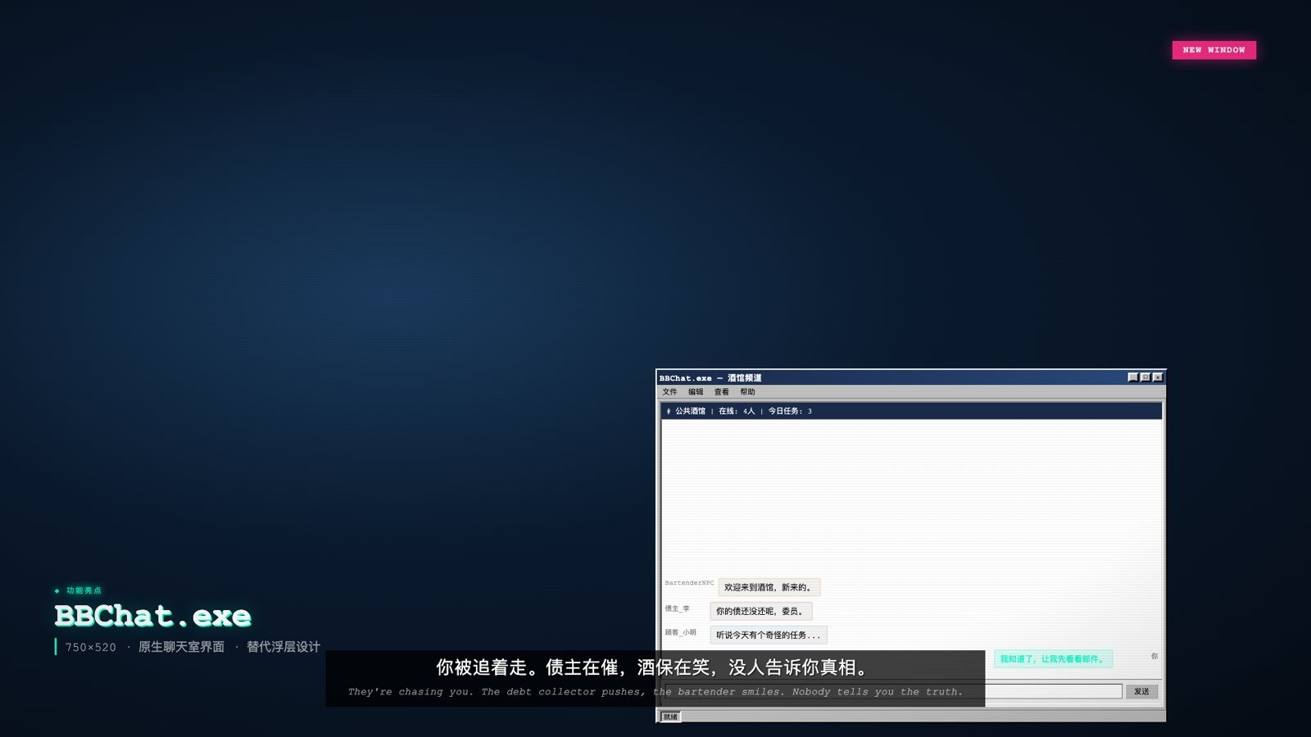Image resolution: width=1311 pixels, height=737 pixels.
Task: Select the message 你的债还没还呢，委员。
Action: pos(760,611)
